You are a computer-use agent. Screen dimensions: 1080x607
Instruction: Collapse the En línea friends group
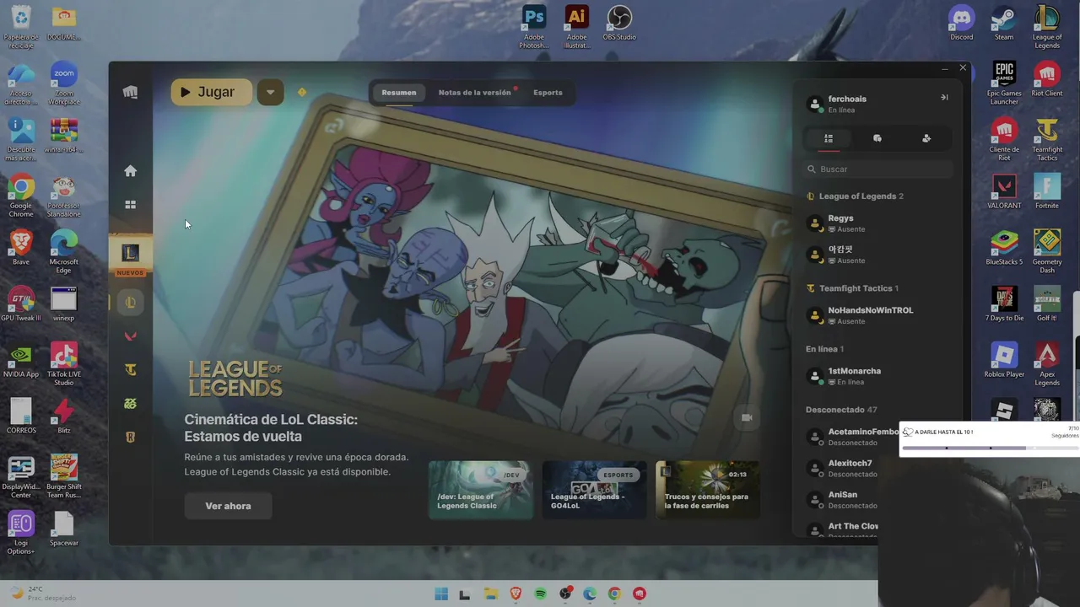pos(824,349)
